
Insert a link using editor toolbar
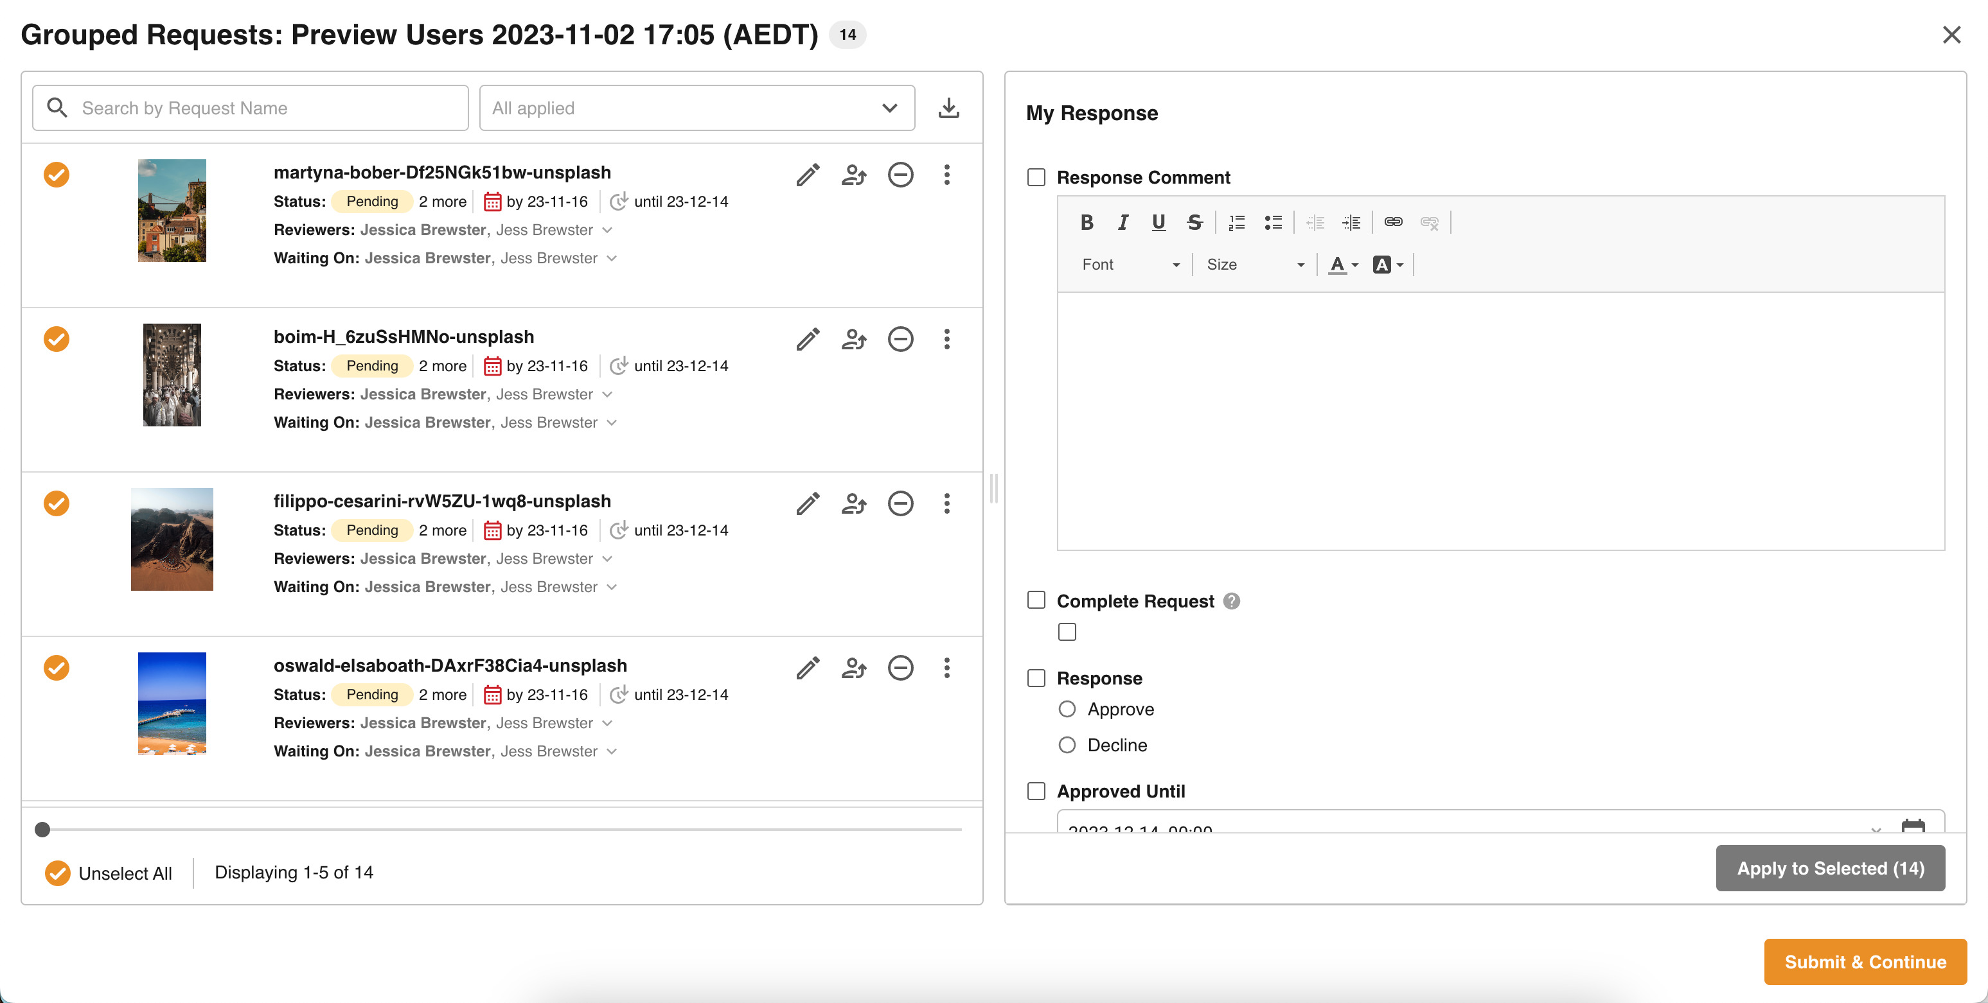click(x=1393, y=223)
